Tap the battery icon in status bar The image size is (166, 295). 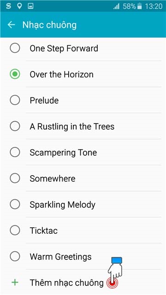coord(139,6)
